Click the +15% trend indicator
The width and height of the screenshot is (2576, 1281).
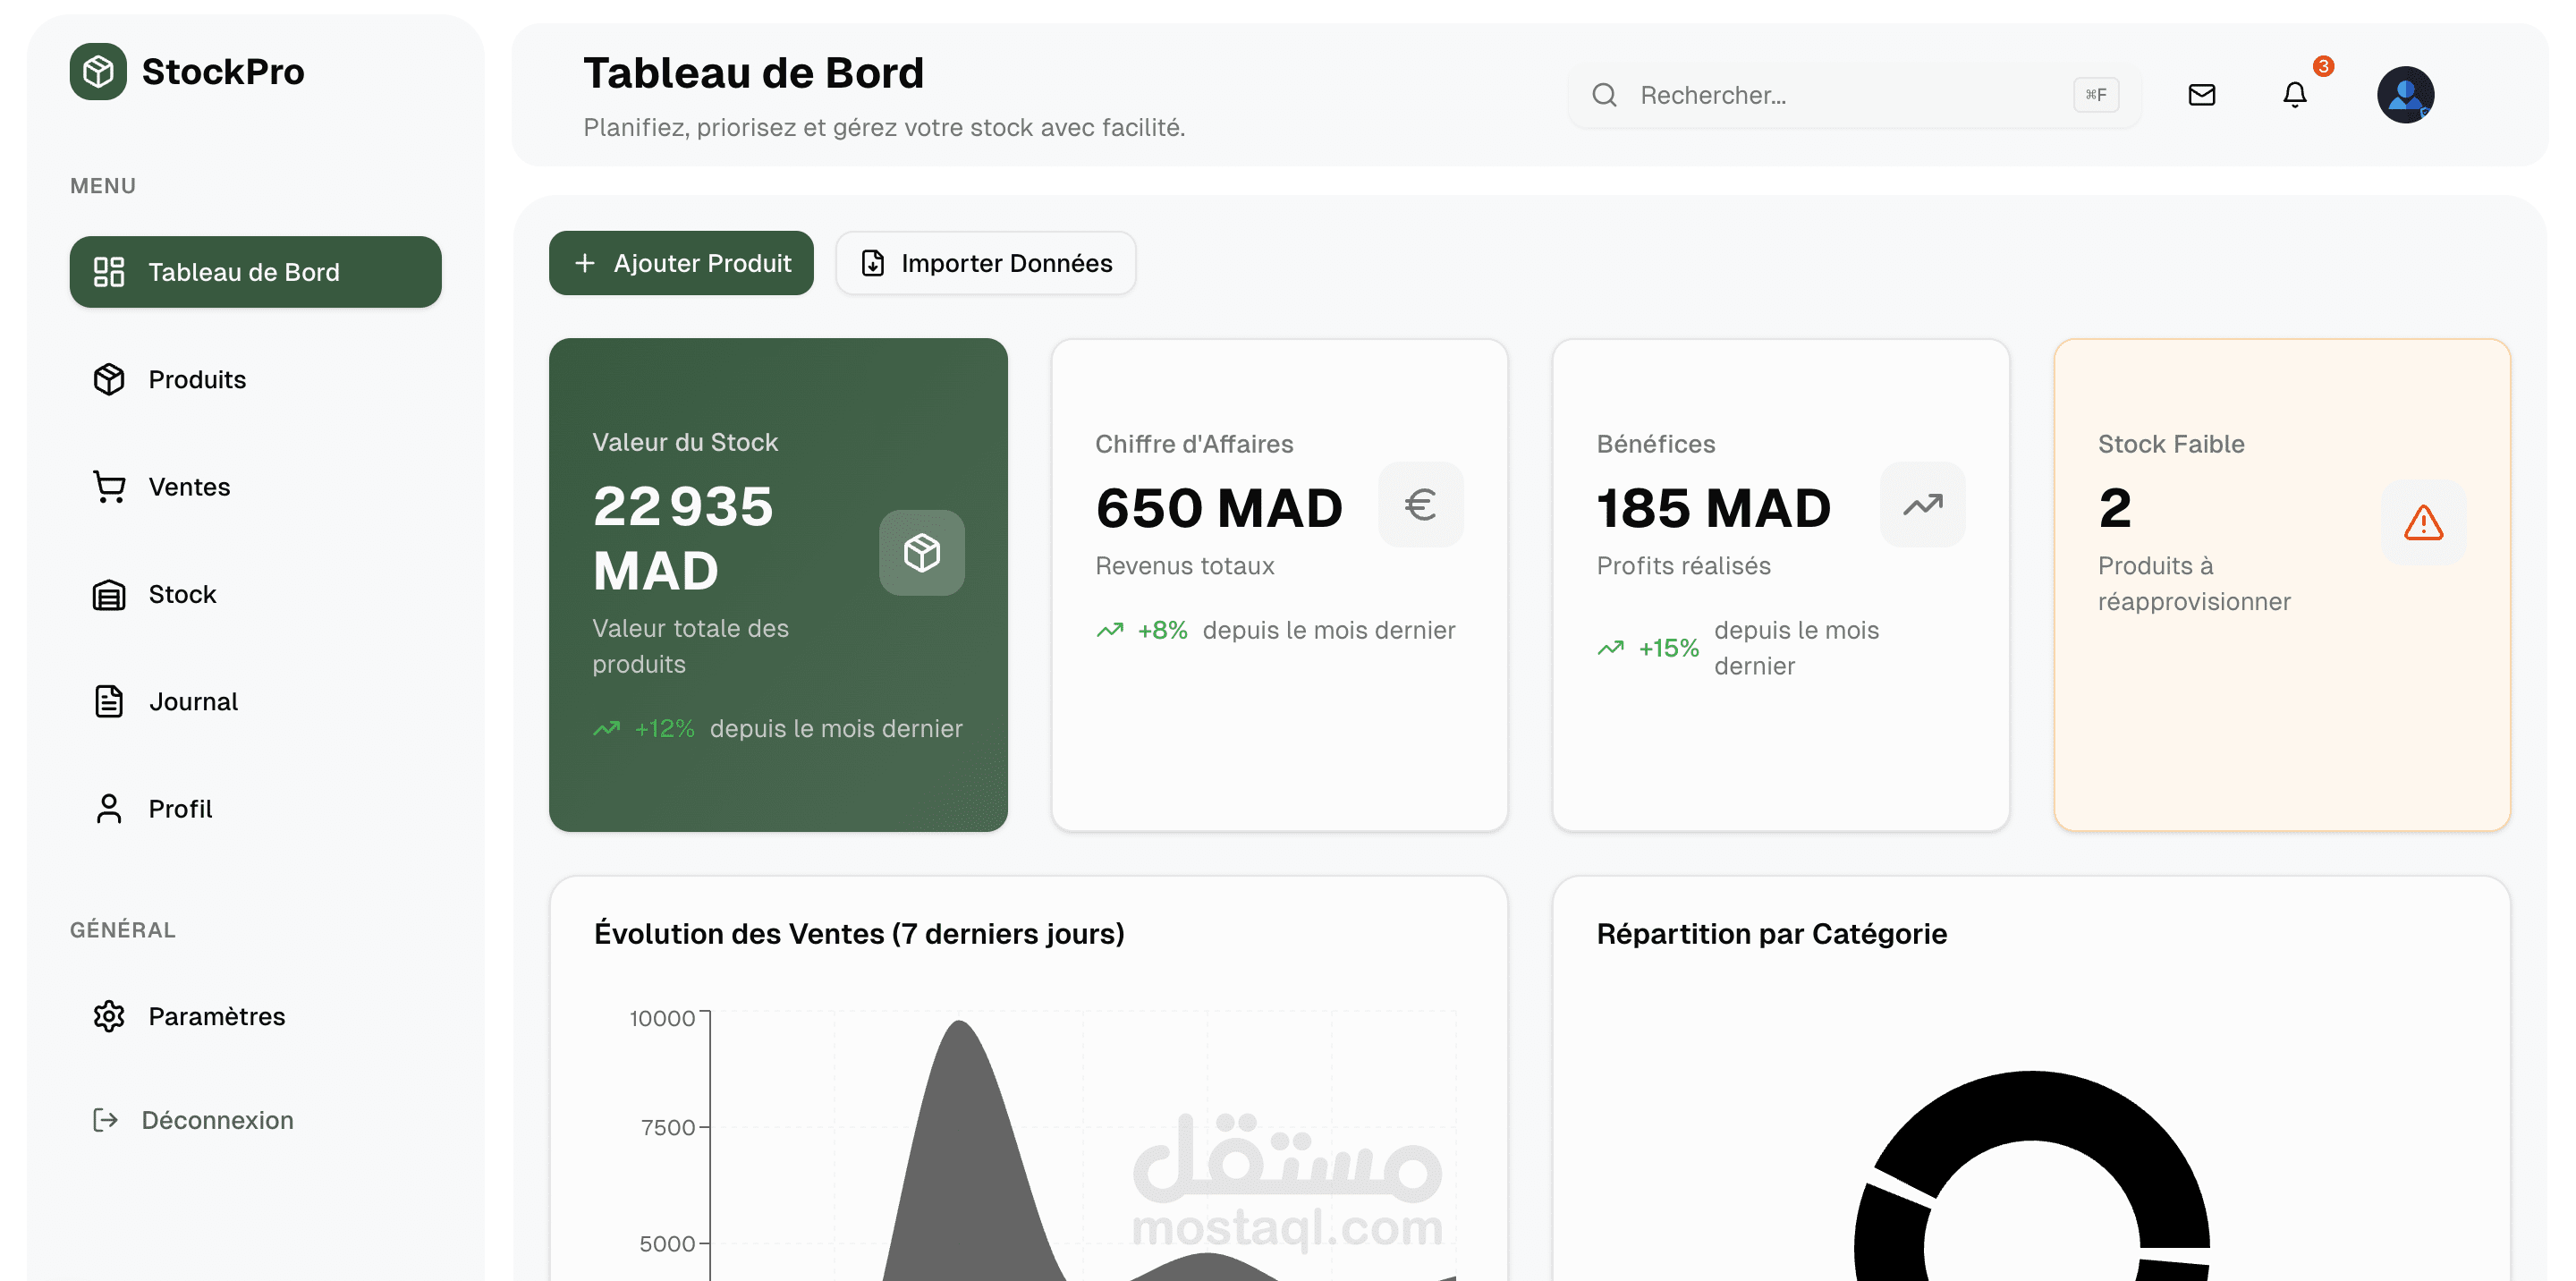1668,648
